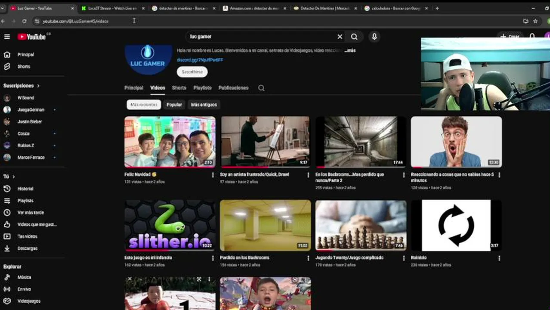Play the chess Jugando Twenty thumbnail
550x310 pixels.
click(x=361, y=225)
